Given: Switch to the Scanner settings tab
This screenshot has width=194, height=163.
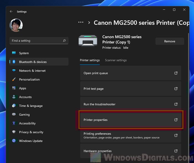Looking at the screenshot, I should [116, 60].
